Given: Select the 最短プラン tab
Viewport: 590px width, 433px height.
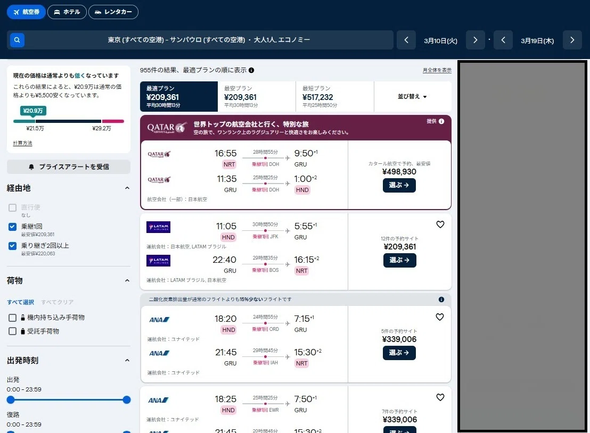Looking at the screenshot, I should coord(335,97).
